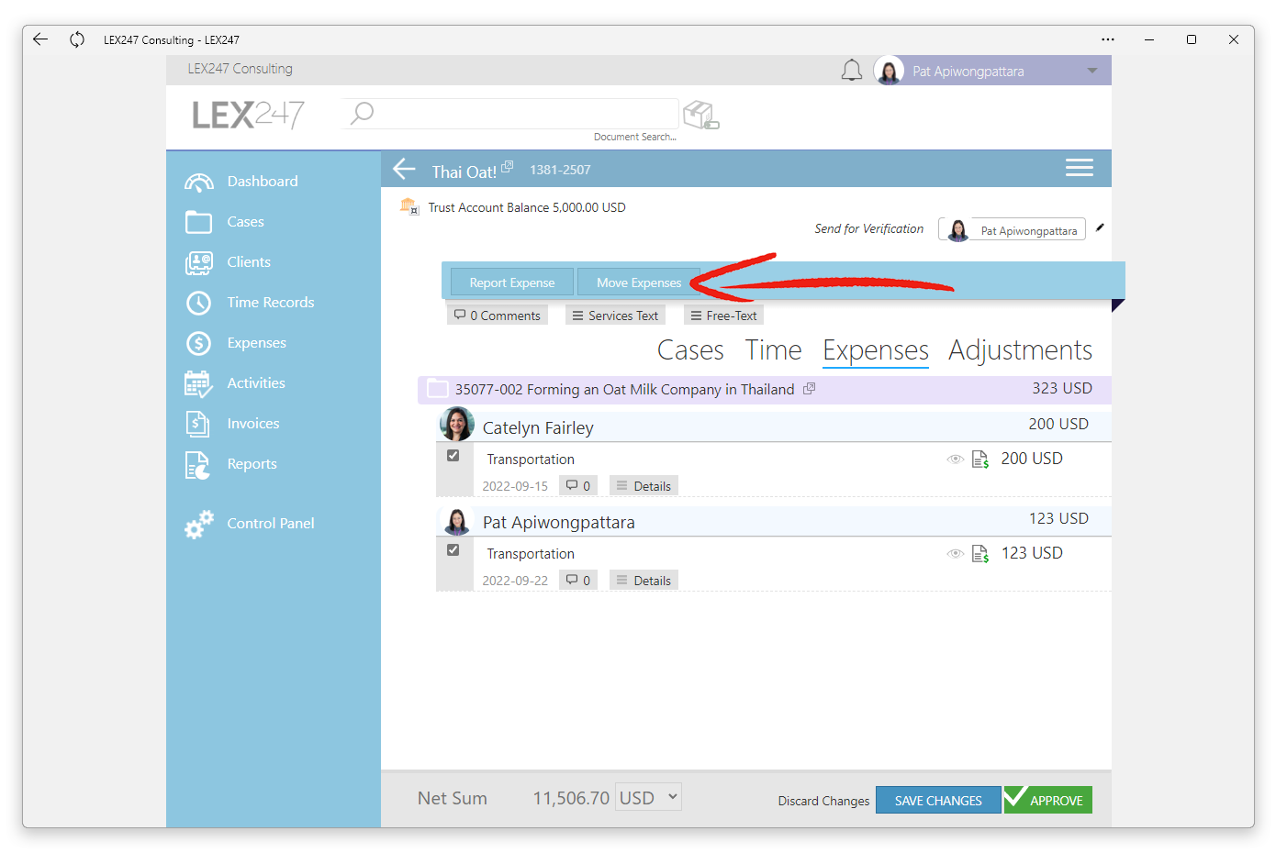Expand Details for the 2022-09-15 expense
The width and height of the screenshot is (1276, 853).
point(644,486)
